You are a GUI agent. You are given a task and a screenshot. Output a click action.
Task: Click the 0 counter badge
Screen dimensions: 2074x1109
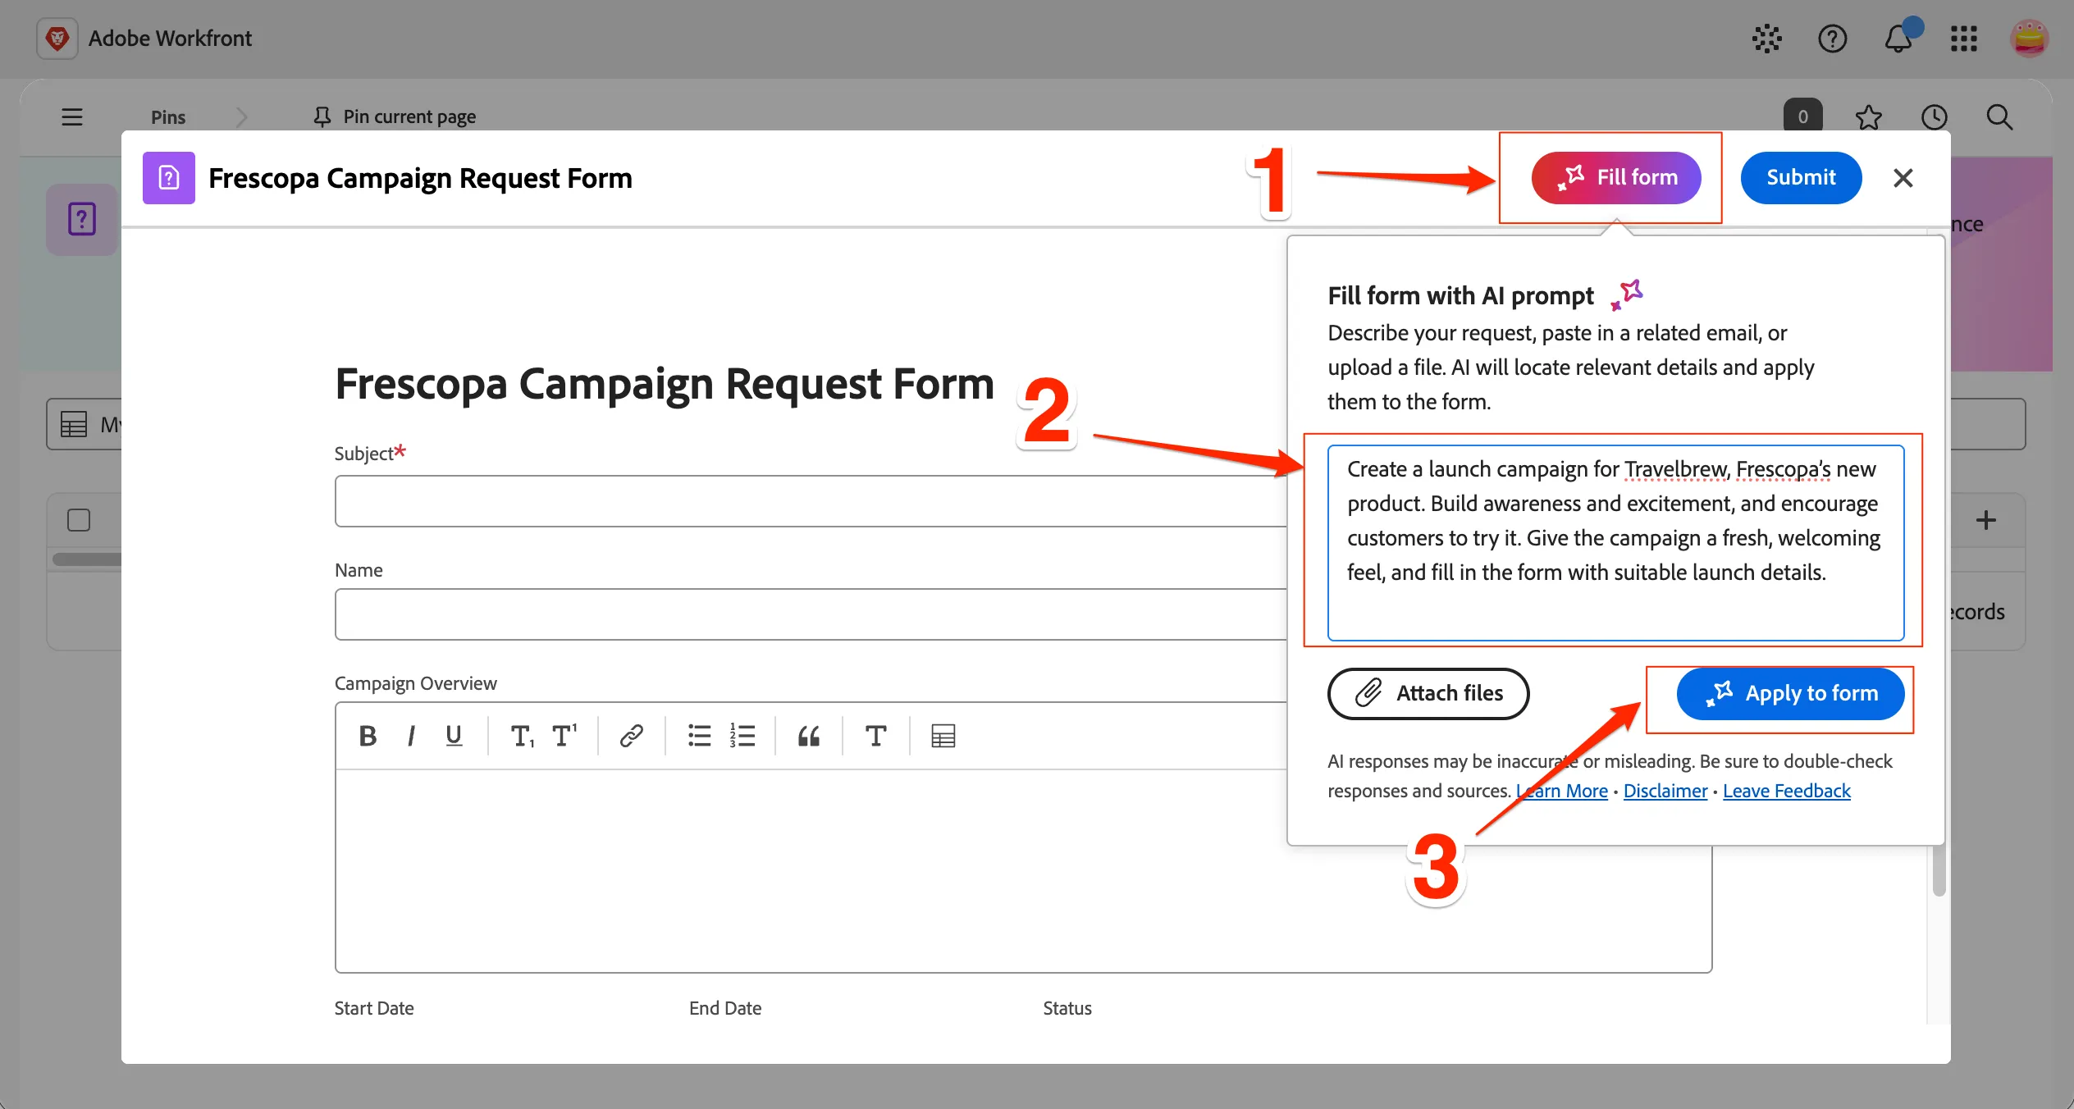click(1802, 116)
